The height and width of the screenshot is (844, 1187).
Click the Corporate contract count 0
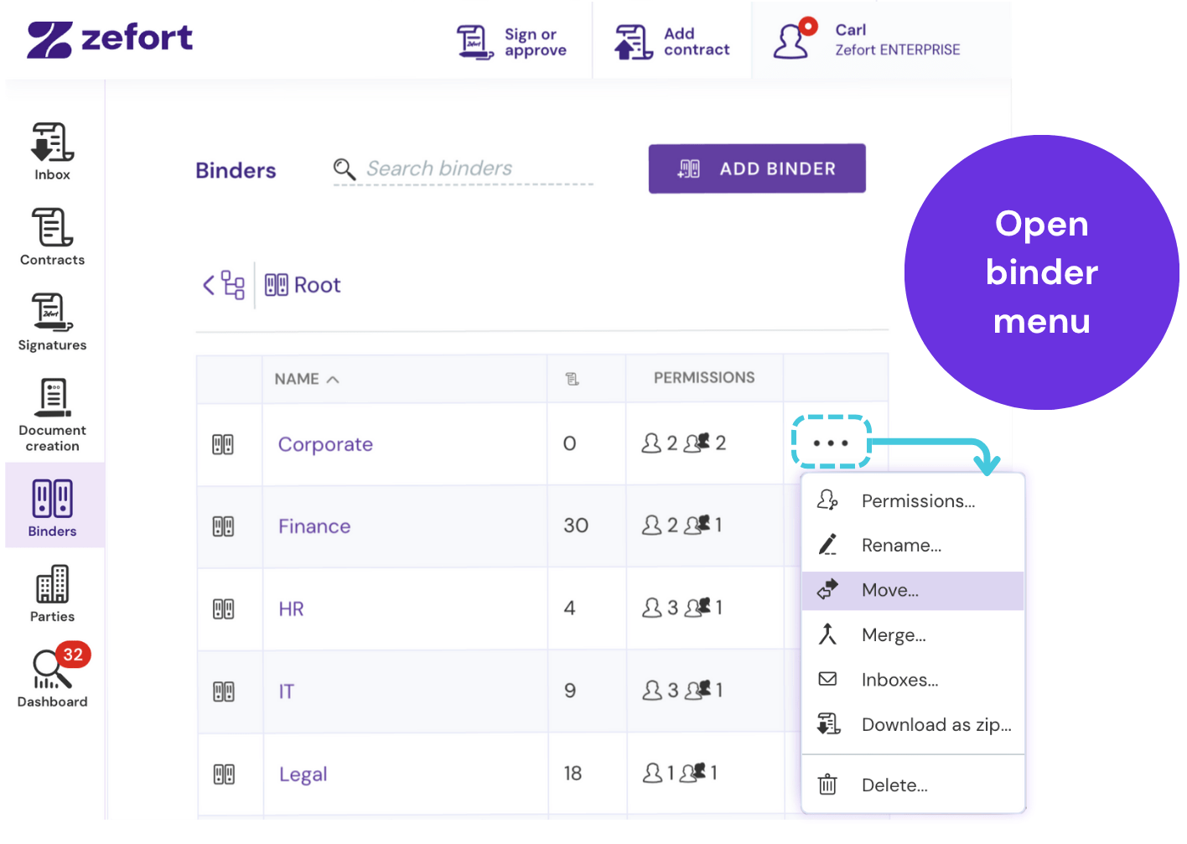point(570,443)
